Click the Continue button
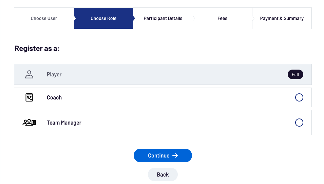The image size is (324, 184). pyautogui.click(x=163, y=155)
